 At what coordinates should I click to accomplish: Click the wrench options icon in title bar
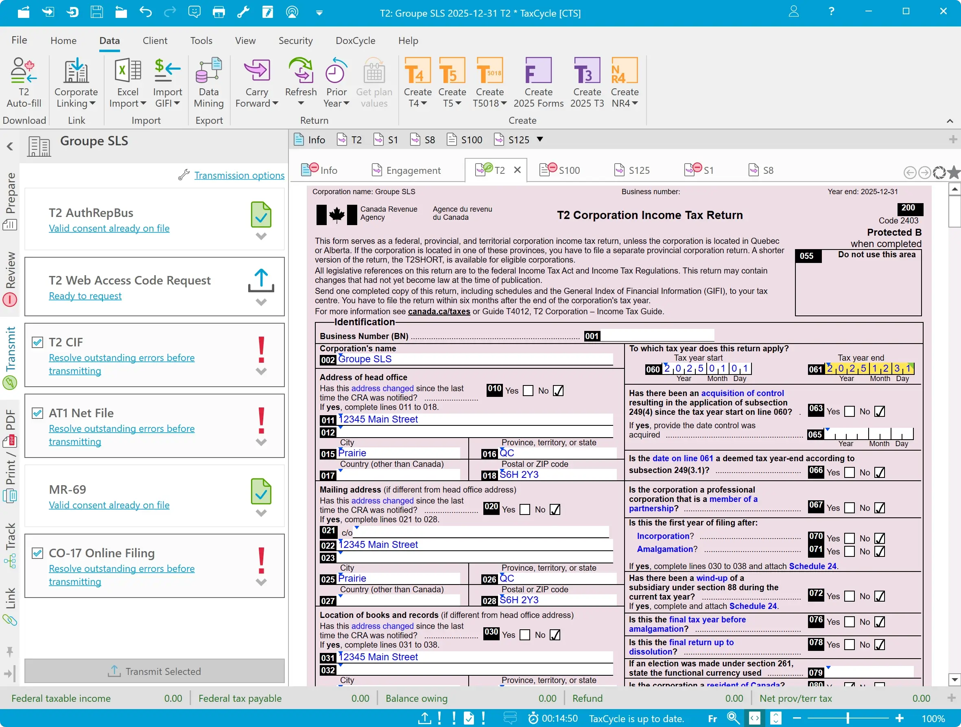pyautogui.click(x=243, y=12)
